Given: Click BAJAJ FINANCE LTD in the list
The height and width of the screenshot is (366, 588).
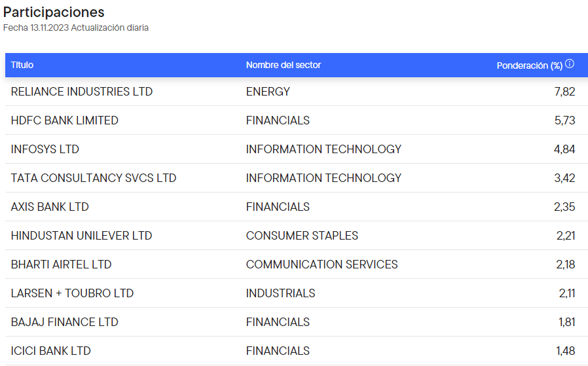Looking at the screenshot, I should coord(65,322).
